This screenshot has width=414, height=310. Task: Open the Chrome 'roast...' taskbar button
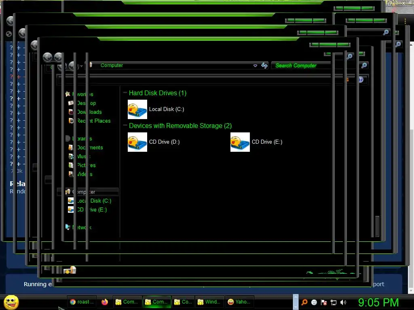click(82, 302)
